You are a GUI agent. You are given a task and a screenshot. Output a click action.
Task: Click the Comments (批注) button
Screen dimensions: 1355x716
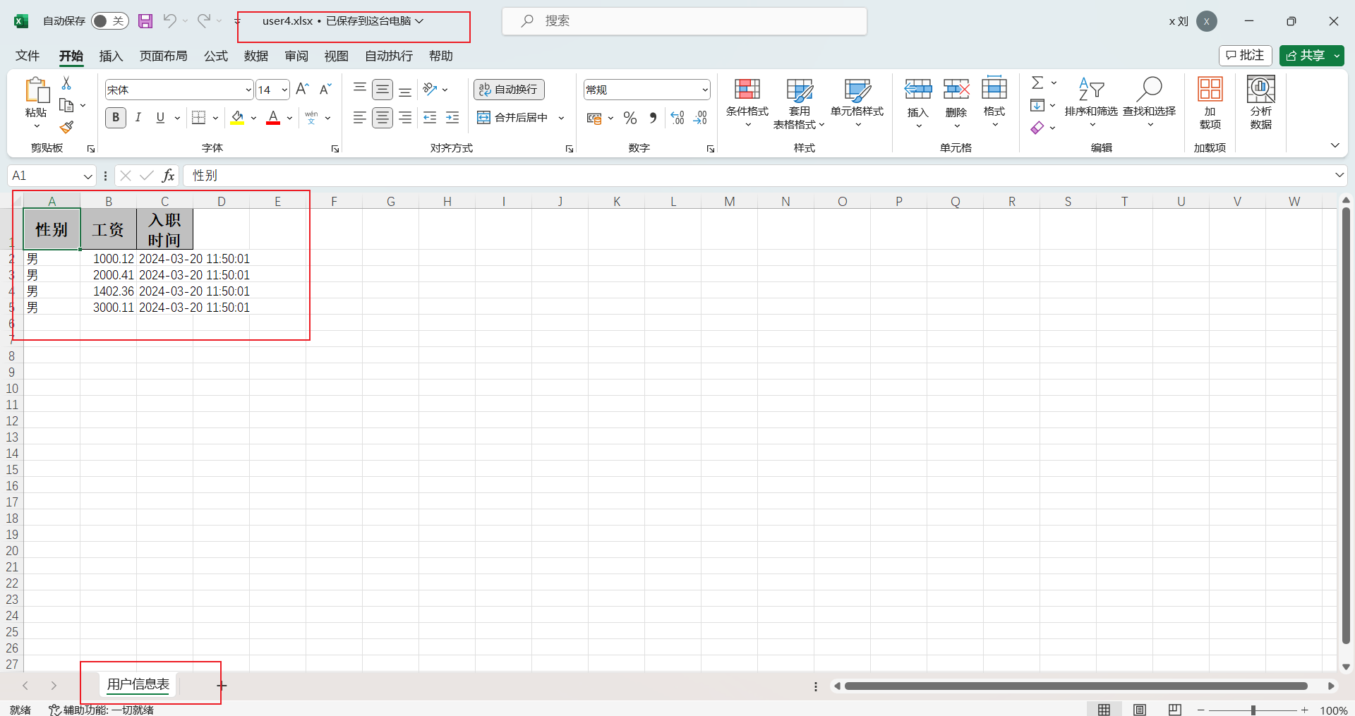(x=1245, y=56)
